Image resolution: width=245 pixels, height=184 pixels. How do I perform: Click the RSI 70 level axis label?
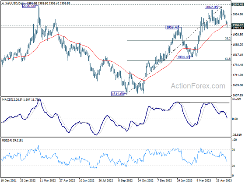[x=234, y=150]
